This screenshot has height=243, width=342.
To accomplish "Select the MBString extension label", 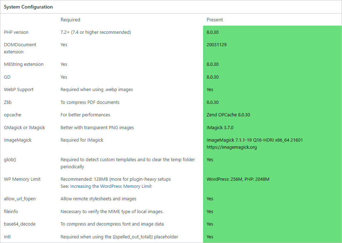I will pyautogui.click(x=24, y=64).
